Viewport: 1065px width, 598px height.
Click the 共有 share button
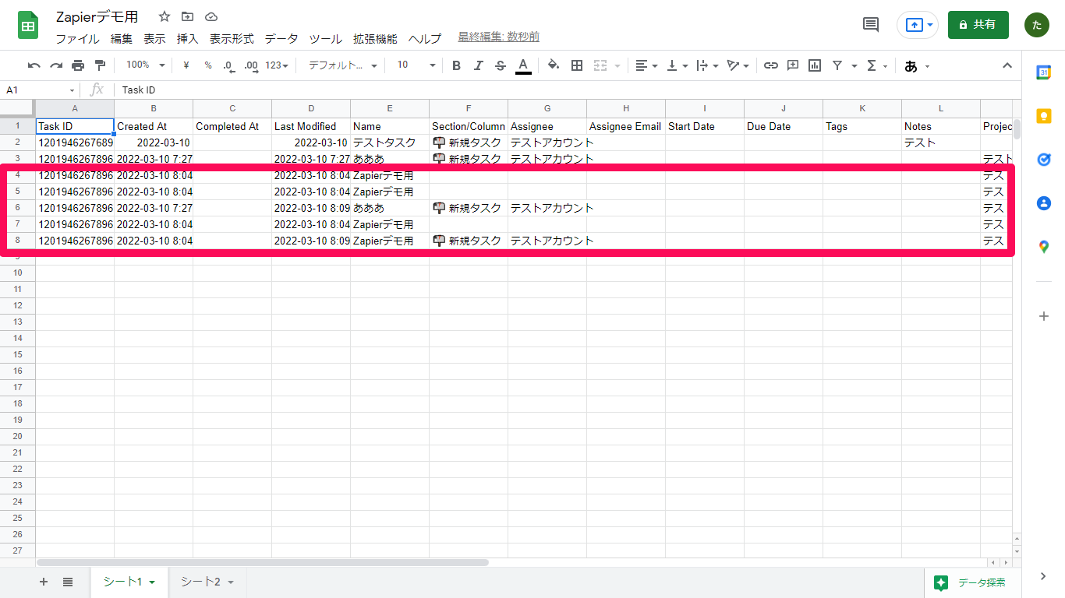tap(978, 25)
